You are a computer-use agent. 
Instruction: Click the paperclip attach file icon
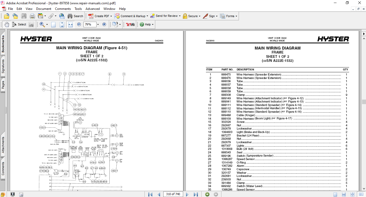(x=50, y=16)
